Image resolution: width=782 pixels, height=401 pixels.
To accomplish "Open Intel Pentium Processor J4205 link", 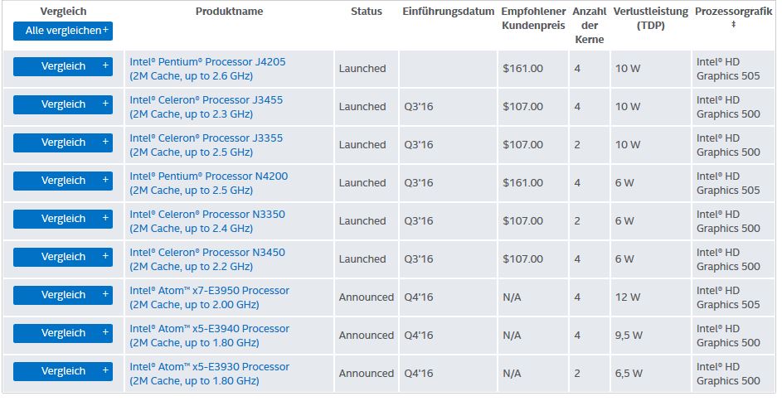I will pos(207,62).
